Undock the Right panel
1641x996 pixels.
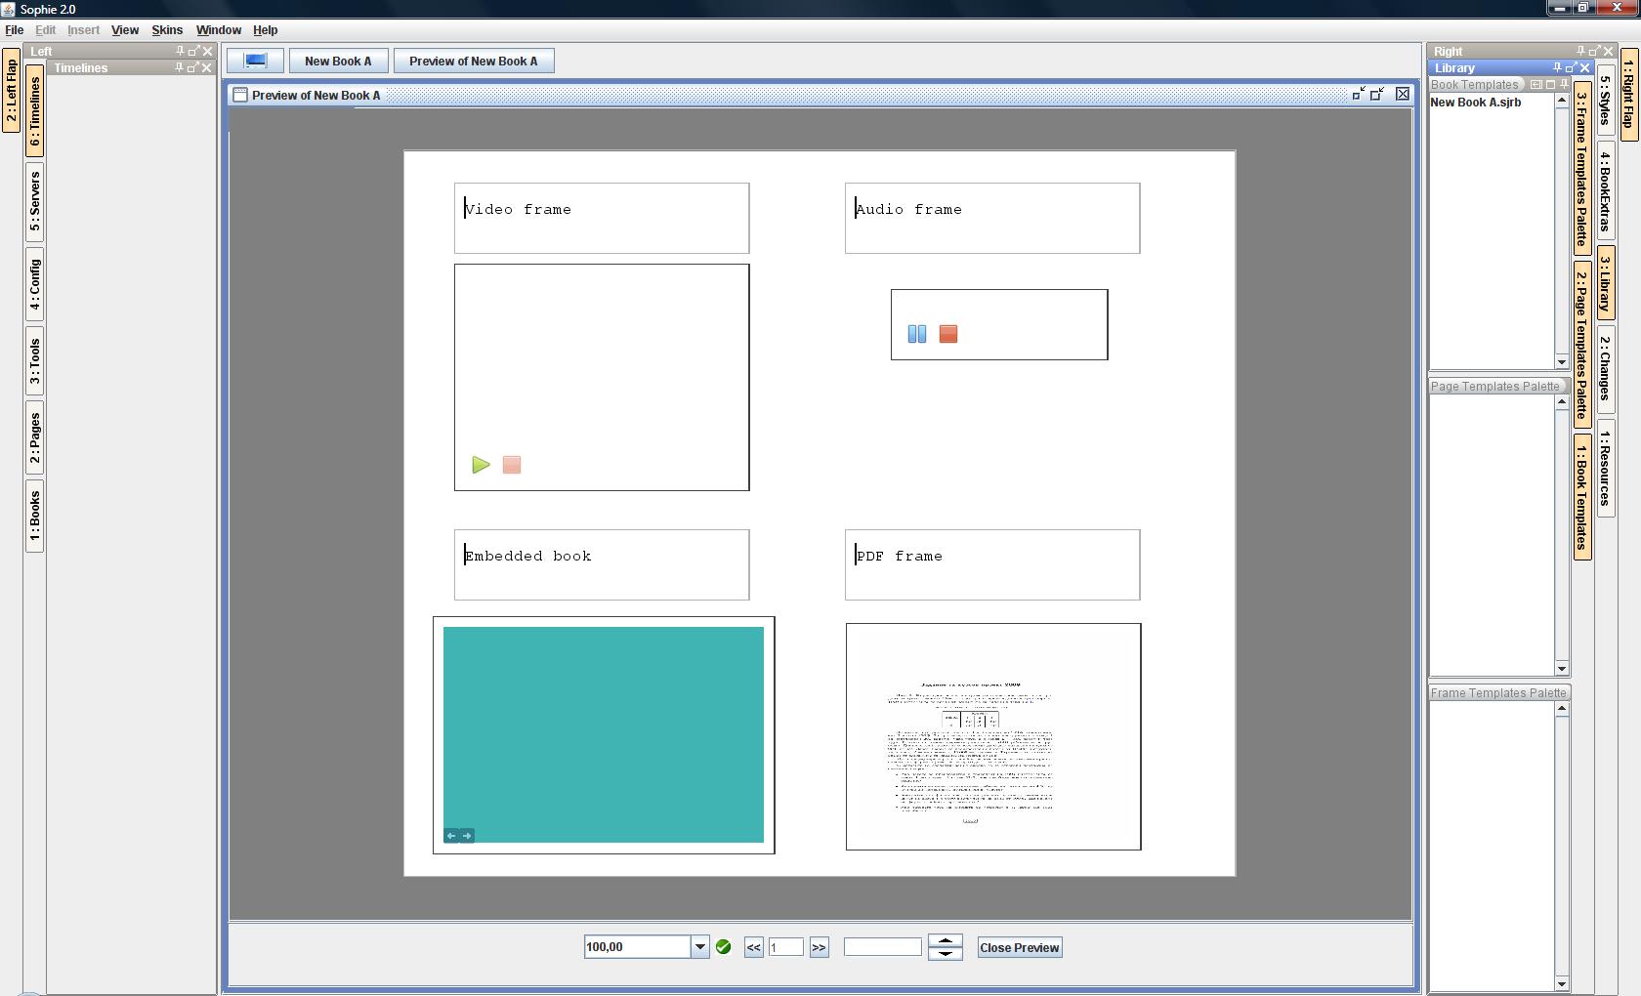(x=1594, y=51)
